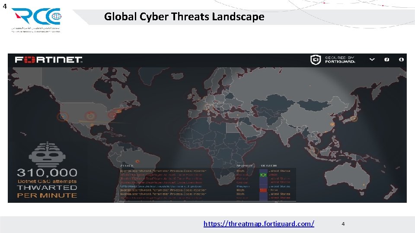Select the attack marker on US east coast
Viewport: 415px width, 233px height.
pyautogui.click(x=112, y=115)
